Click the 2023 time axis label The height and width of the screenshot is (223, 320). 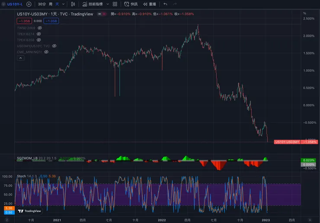click(x=266, y=220)
